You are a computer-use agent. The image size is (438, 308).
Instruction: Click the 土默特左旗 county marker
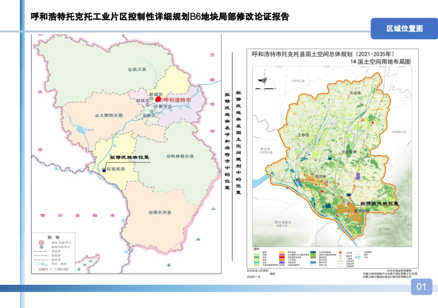pos(96,116)
